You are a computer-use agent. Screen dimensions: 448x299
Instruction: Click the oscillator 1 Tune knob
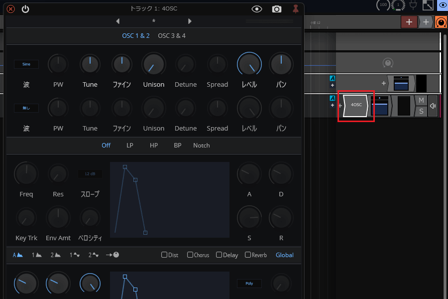click(90, 64)
